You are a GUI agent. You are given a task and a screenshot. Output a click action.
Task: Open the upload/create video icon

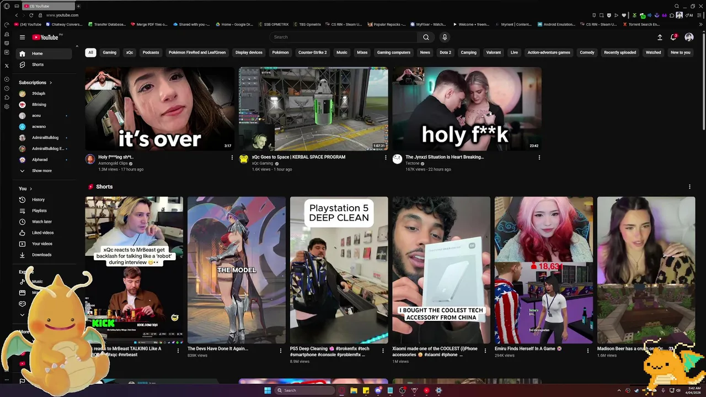(x=660, y=37)
